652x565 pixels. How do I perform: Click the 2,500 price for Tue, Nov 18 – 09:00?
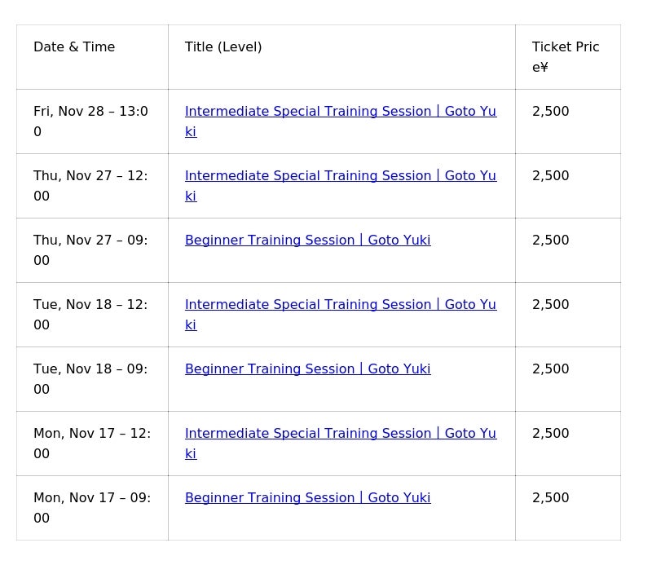[x=551, y=369]
